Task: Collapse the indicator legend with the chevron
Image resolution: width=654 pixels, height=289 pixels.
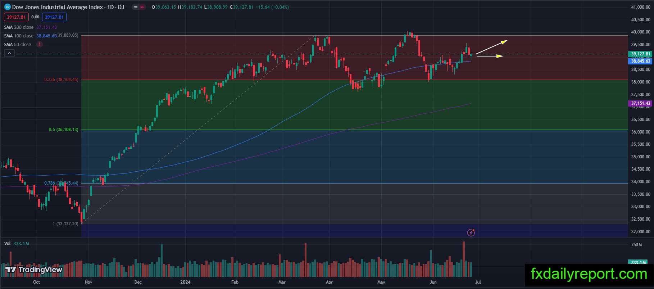Action: tap(9, 53)
